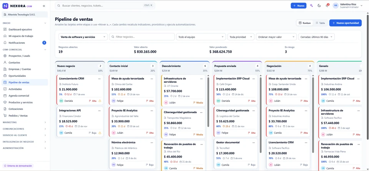This screenshot has height=171, width=369.
Task: Open Cerradas: últimos 90 días dropdown
Action: (316, 37)
